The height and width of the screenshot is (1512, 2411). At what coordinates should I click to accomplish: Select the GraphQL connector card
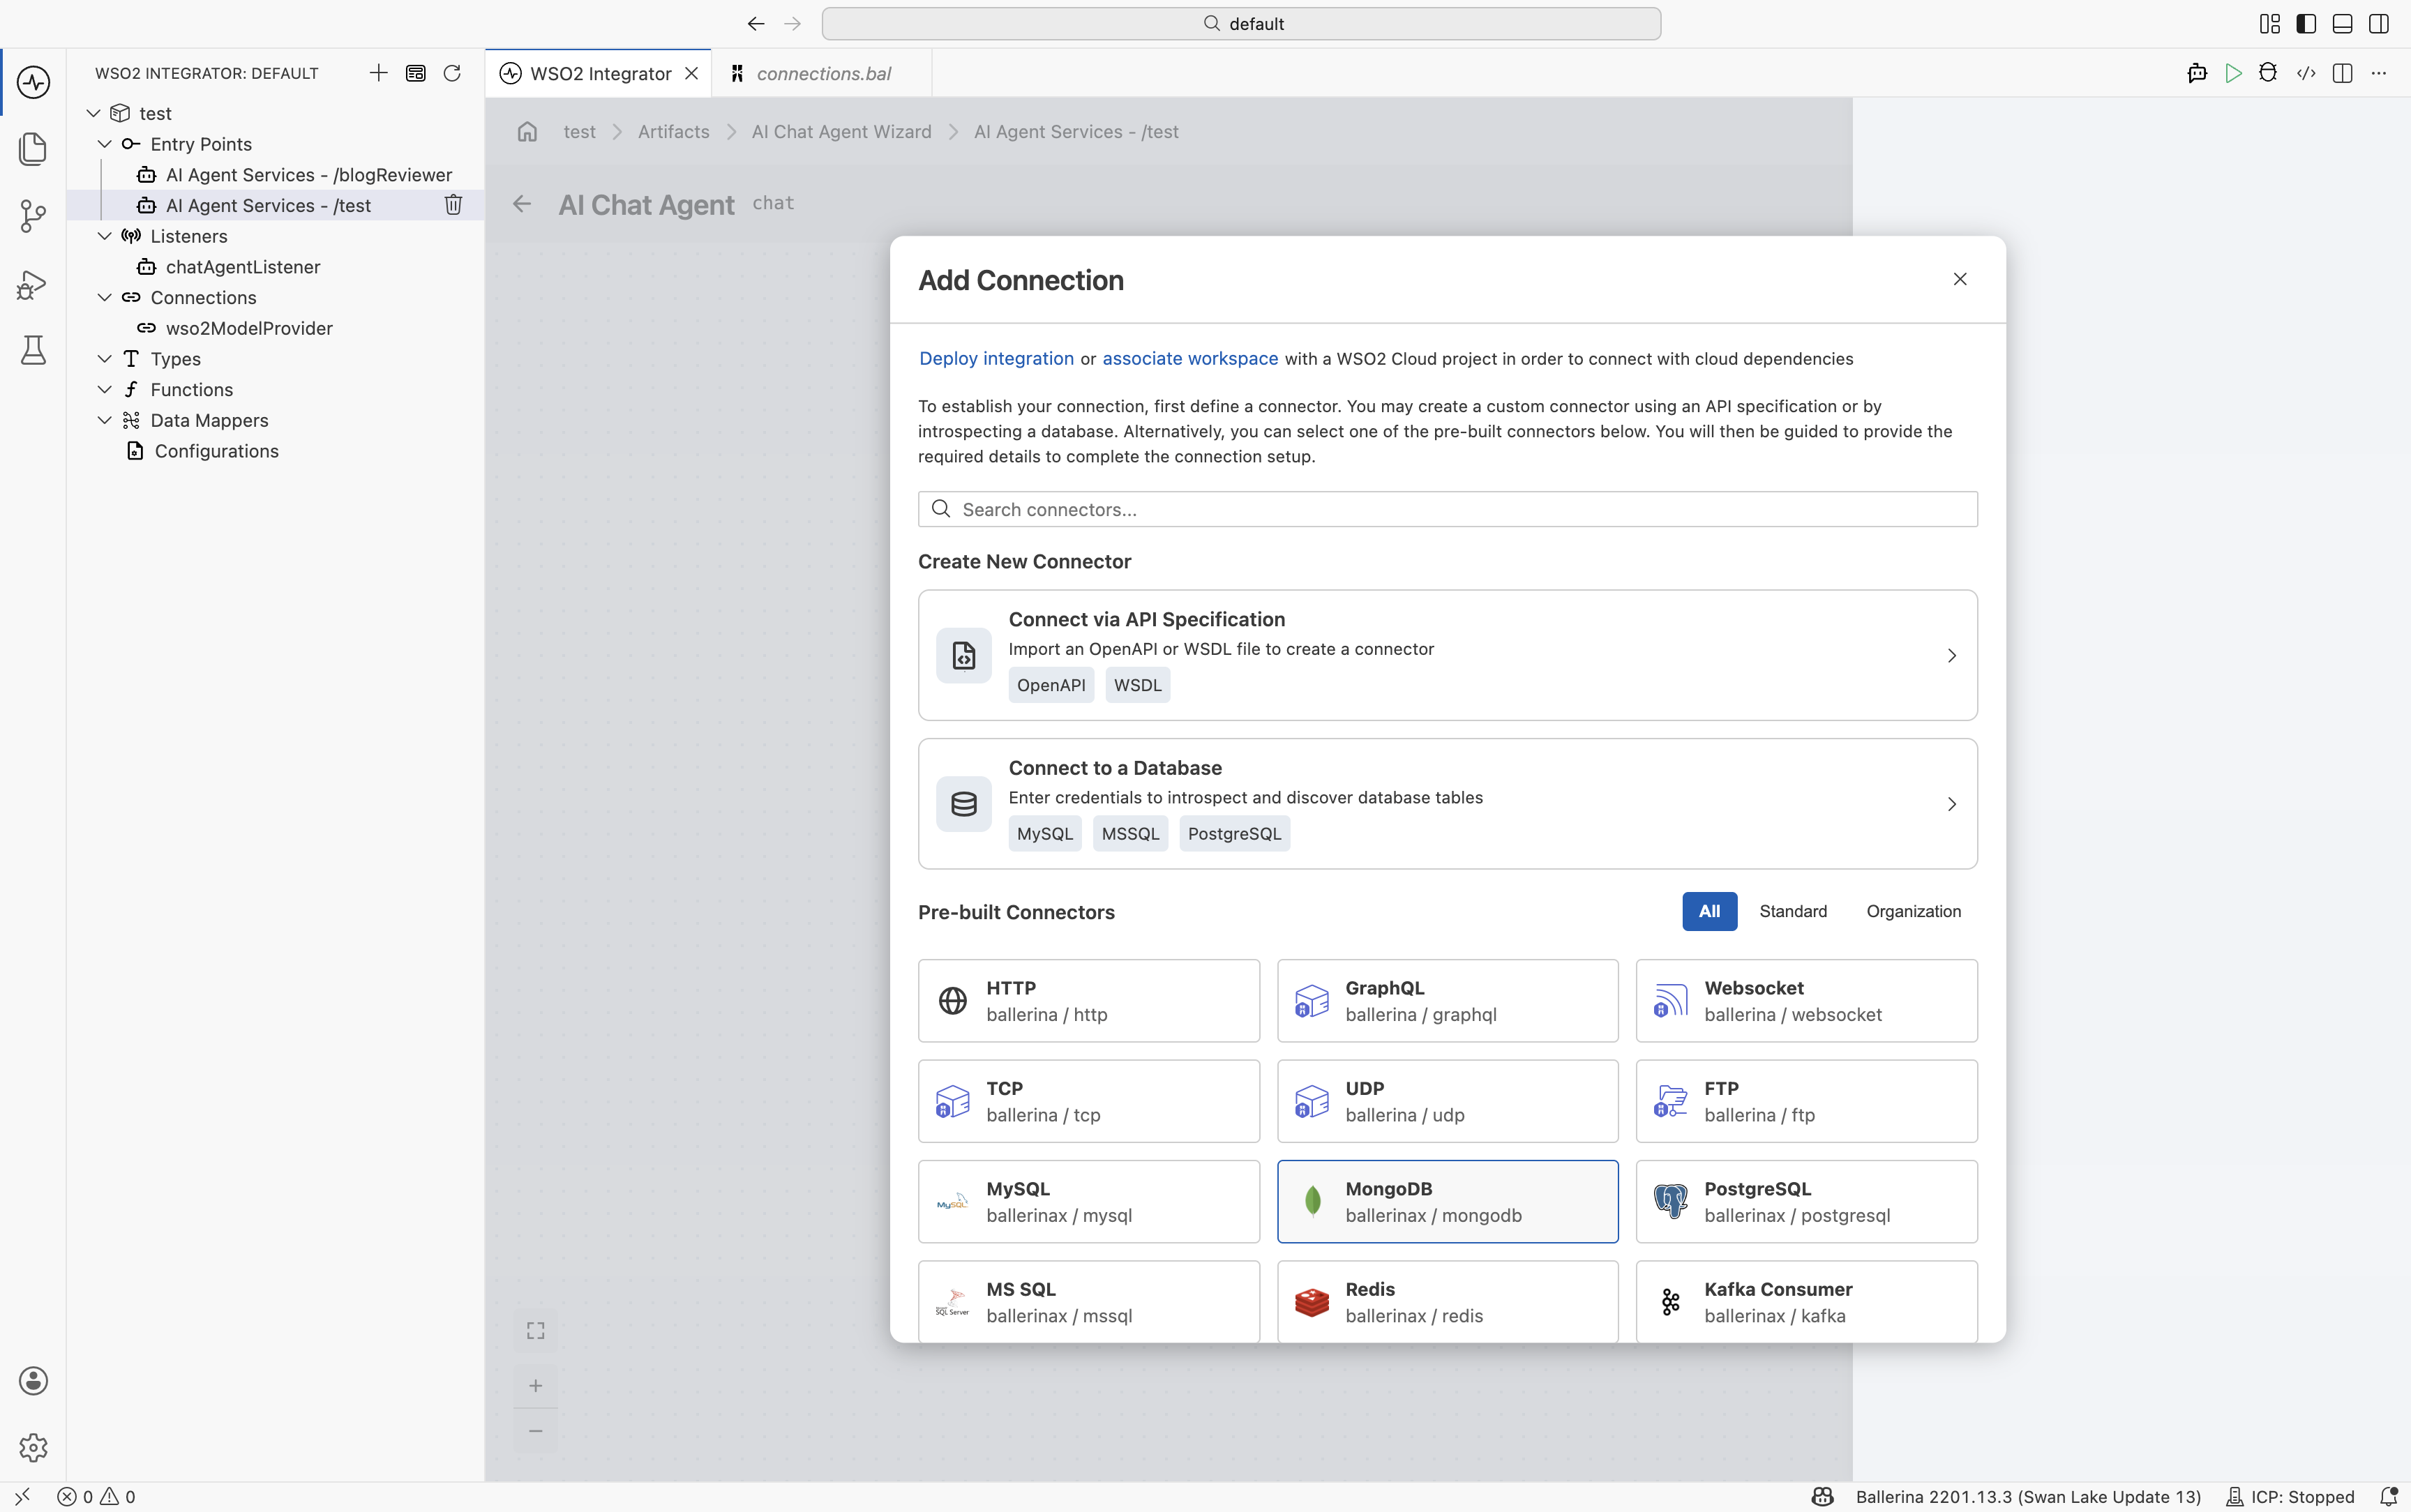tap(1447, 1001)
